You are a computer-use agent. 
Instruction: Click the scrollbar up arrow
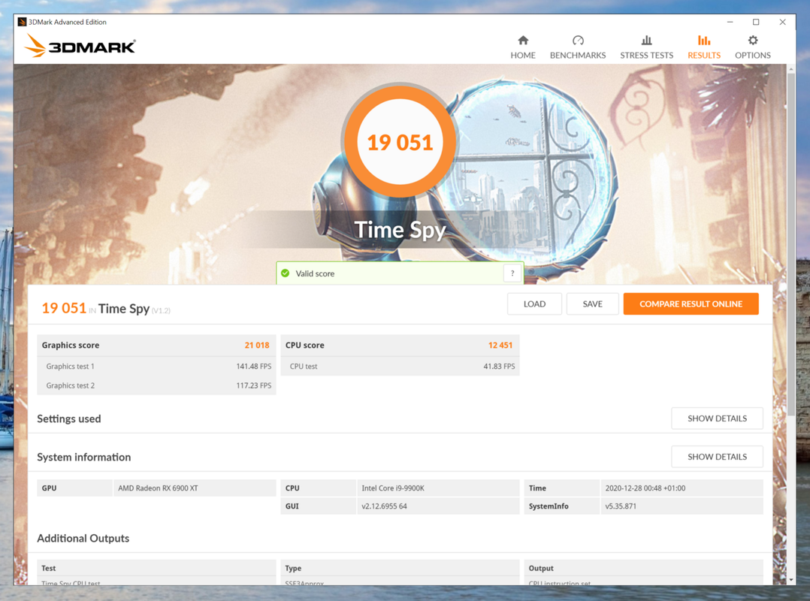click(x=791, y=68)
